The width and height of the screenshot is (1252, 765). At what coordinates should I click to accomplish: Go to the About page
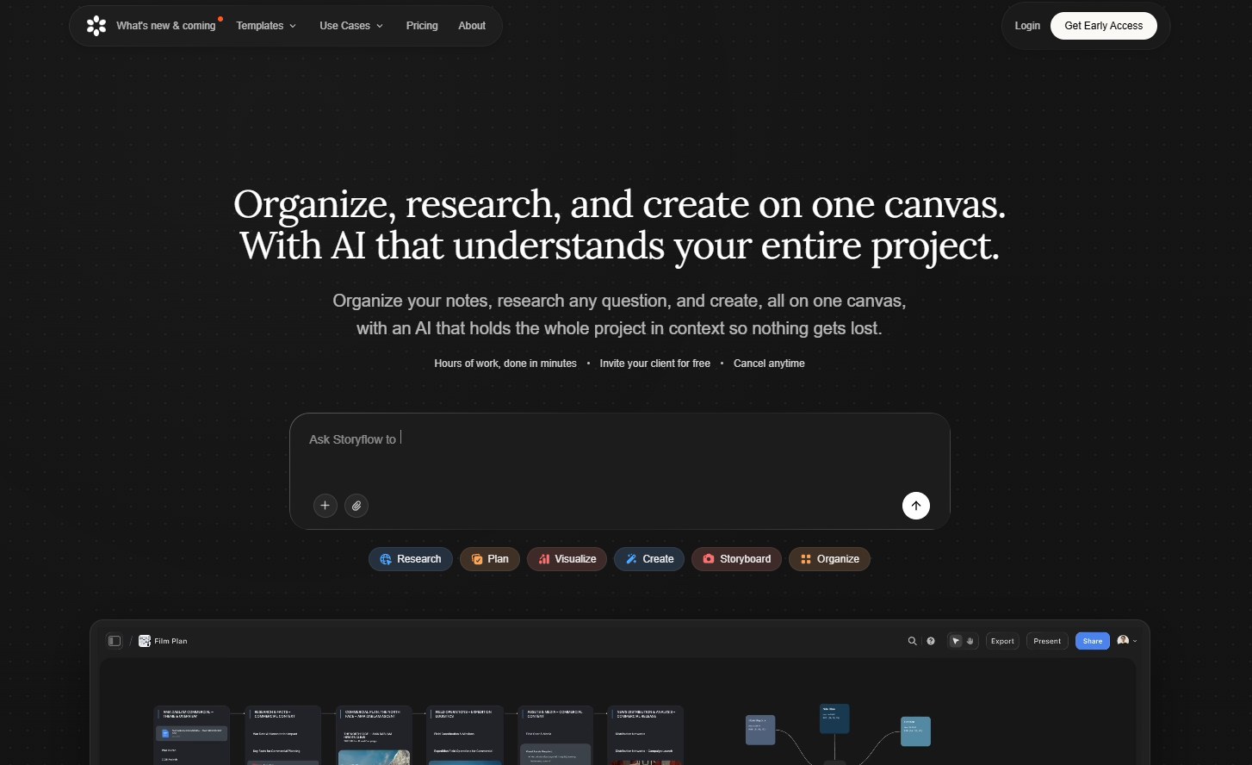click(472, 26)
